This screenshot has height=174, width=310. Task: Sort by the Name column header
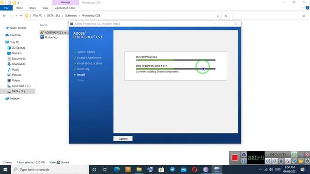[x=44, y=25]
